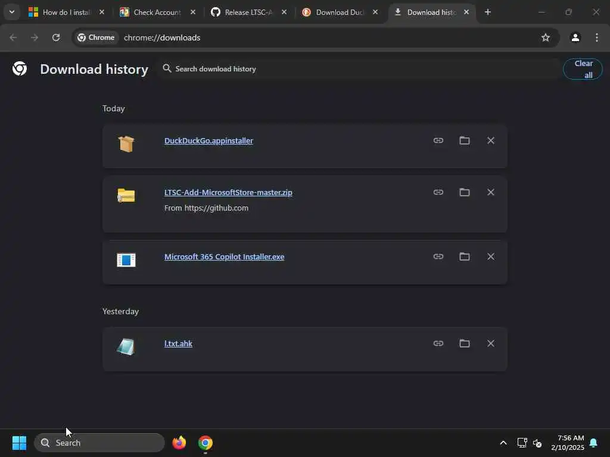
Task: Open the Chrome profile menu
Action: pos(575,37)
